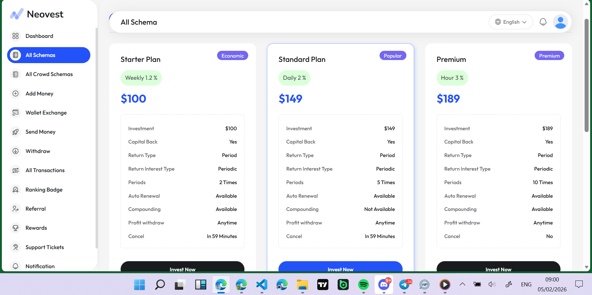Click the 'Daily 2 %' tag
The height and width of the screenshot is (295, 592).
294,78
